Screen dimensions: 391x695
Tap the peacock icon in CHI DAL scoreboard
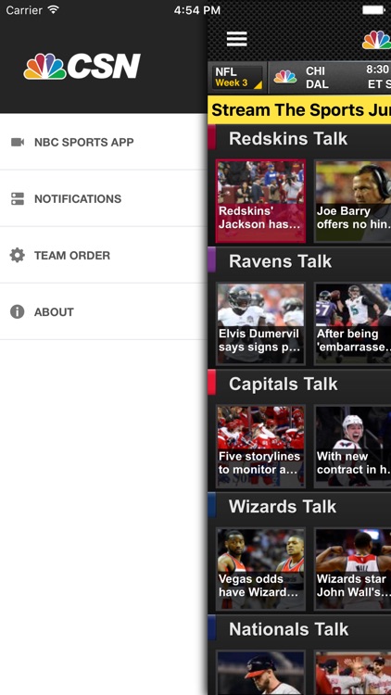pos(285,77)
